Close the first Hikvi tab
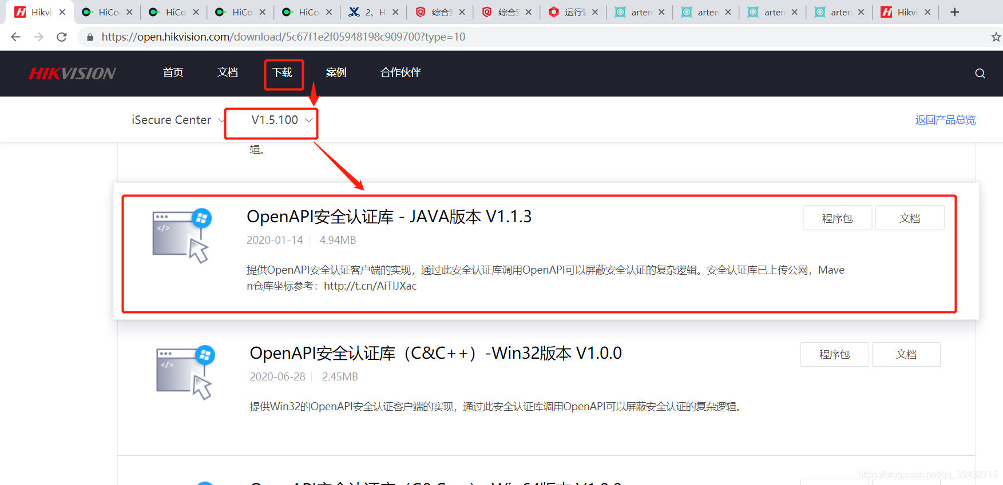1003x485 pixels. pyautogui.click(x=62, y=12)
